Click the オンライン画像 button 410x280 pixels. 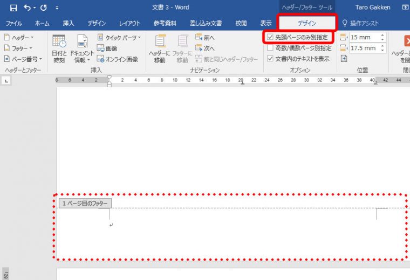[x=118, y=59]
